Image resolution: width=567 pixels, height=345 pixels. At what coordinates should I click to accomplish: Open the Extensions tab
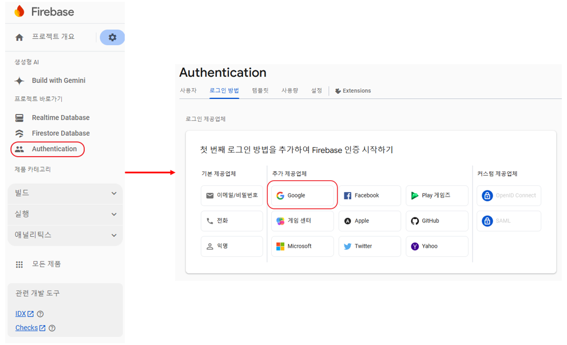click(x=353, y=91)
